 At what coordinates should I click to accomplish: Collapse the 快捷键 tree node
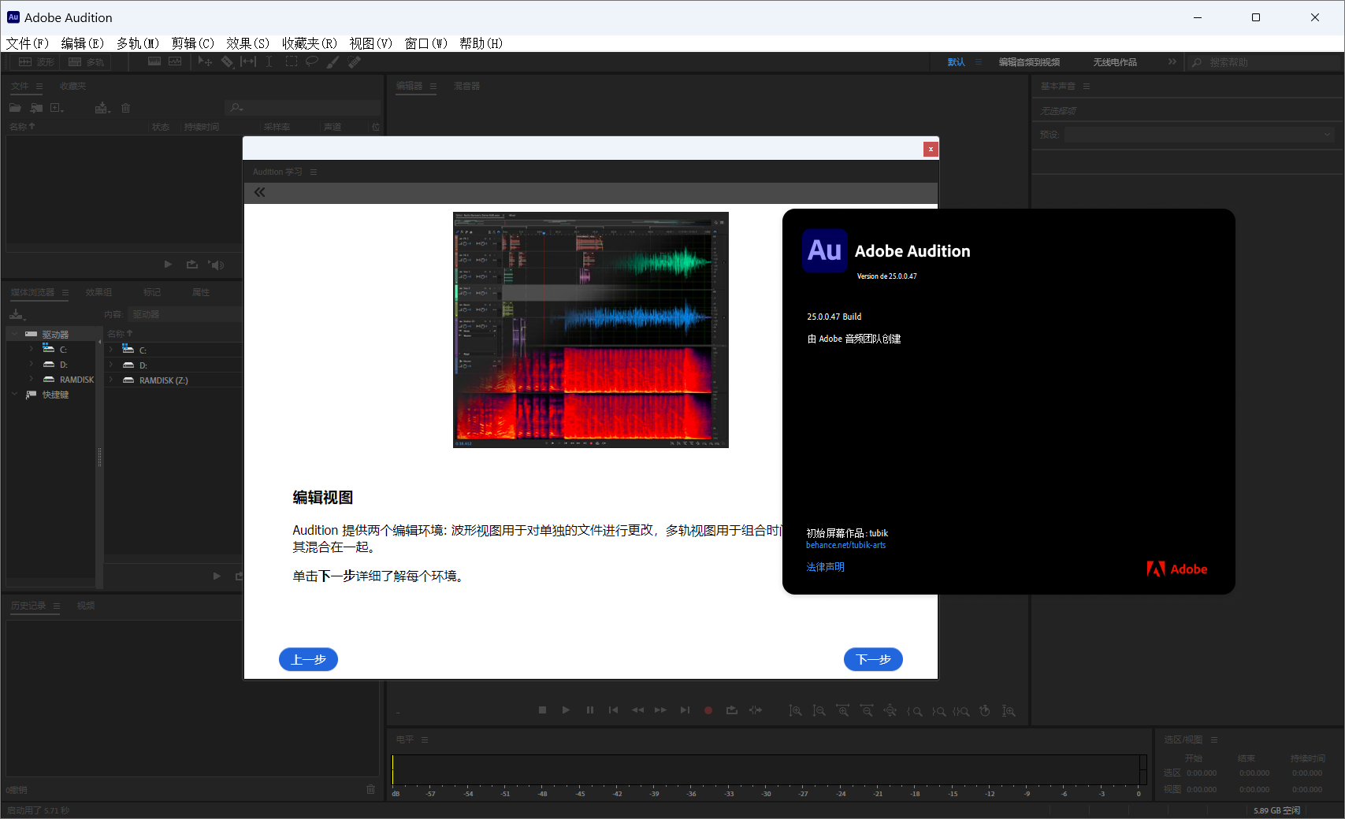point(15,394)
